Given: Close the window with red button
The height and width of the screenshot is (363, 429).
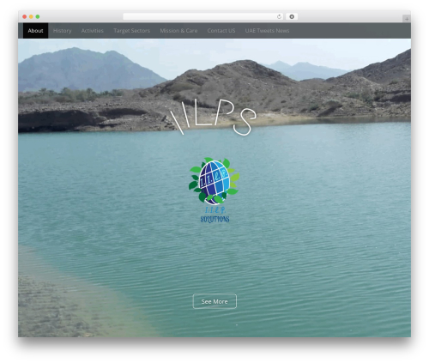Looking at the screenshot, I should coord(25,16).
